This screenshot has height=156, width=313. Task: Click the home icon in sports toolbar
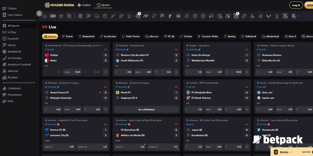45,16
